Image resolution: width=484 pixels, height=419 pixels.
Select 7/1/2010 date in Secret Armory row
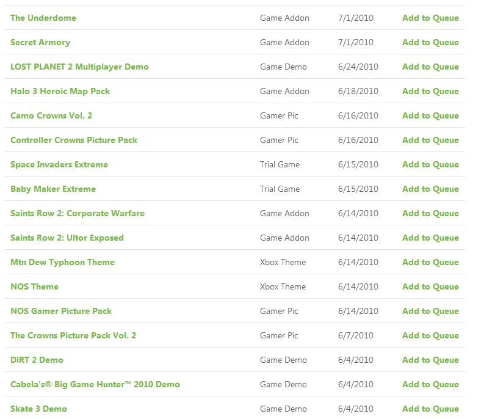[356, 42]
